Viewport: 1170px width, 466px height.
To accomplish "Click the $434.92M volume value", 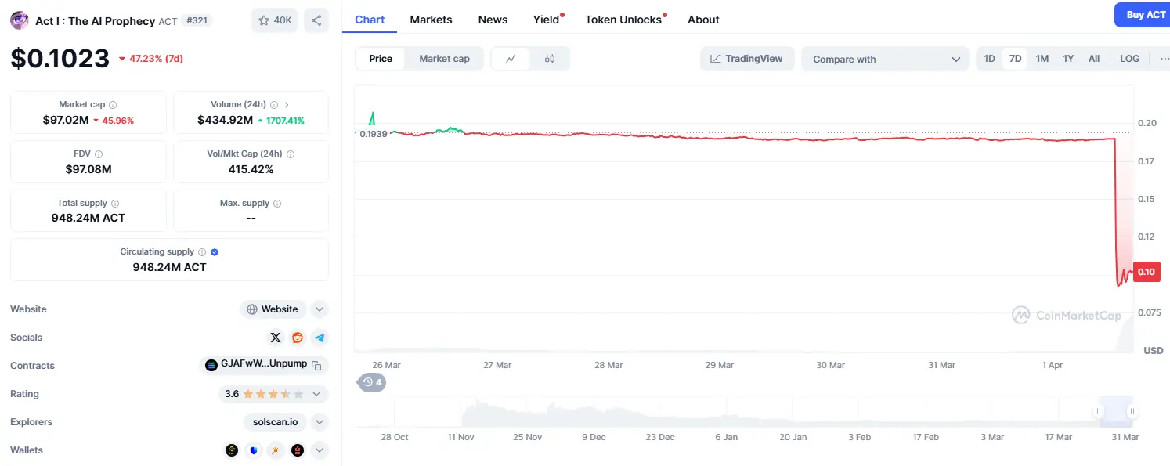I will (225, 121).
